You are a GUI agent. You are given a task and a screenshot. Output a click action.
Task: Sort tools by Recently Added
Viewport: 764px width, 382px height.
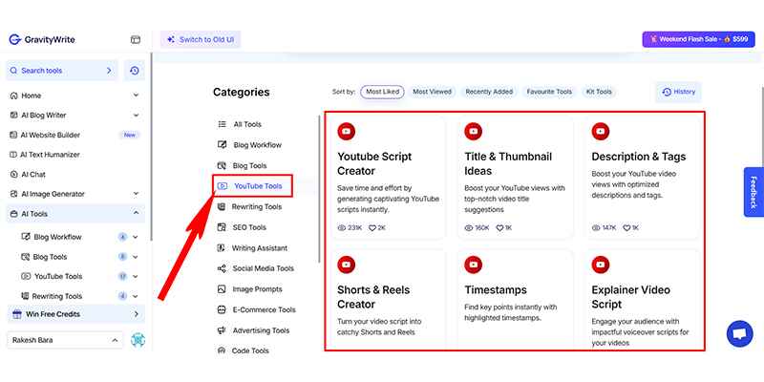click(x=489, y=92)
